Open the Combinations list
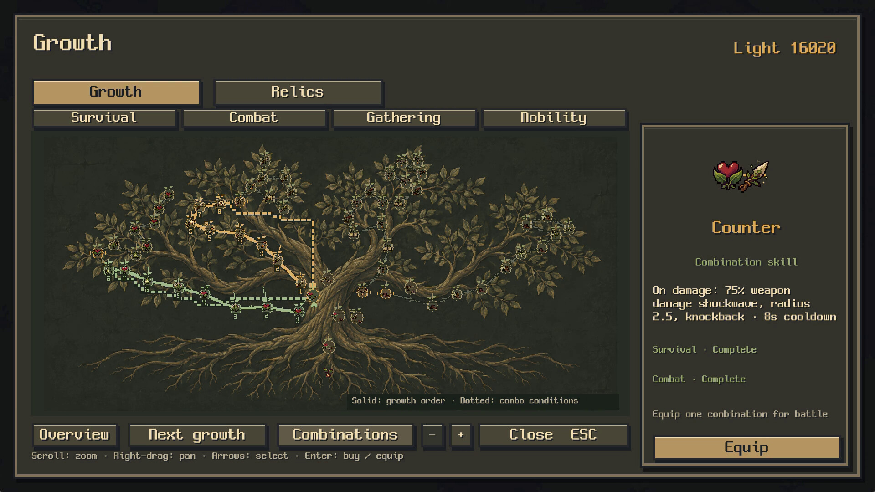Image resolution: width=875 pixels, height=492 pixels. tap(345, 436)
